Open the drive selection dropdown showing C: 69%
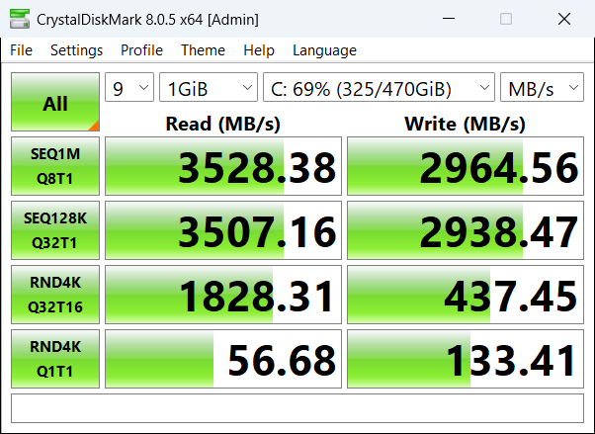Viewport: 595px width, 434px height. coord(380,87)
